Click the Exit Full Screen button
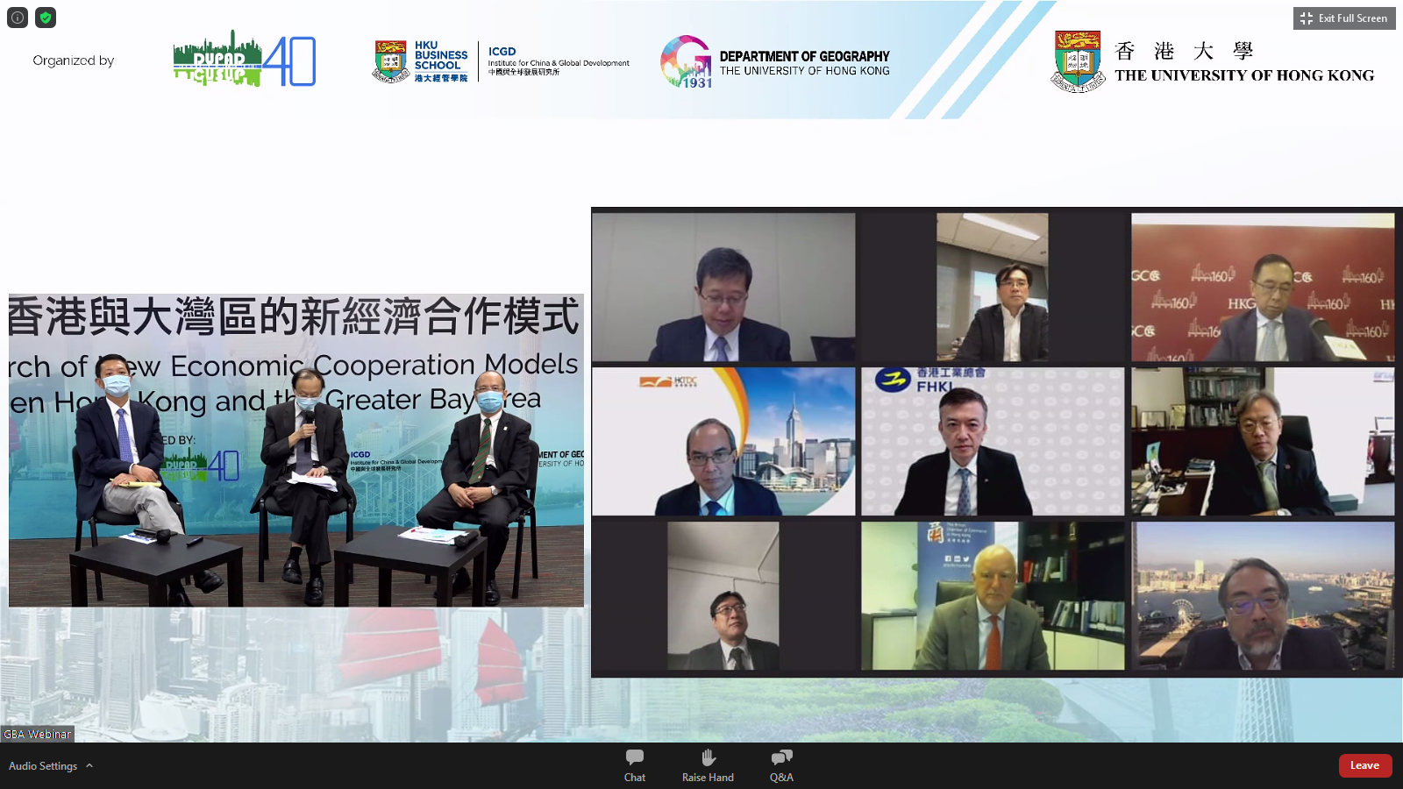This screenshot has height=789, width=1403. [1343, 18]
